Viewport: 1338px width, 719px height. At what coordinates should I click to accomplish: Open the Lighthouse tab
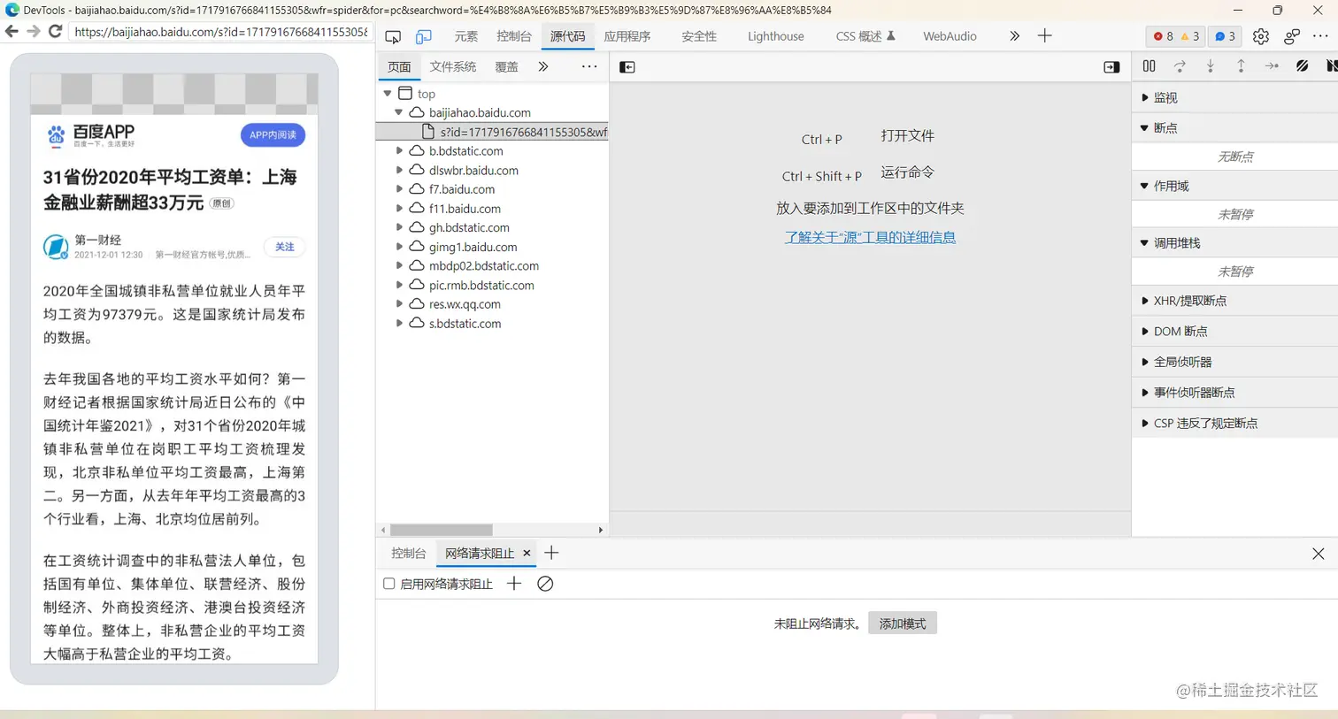(776, 36)
